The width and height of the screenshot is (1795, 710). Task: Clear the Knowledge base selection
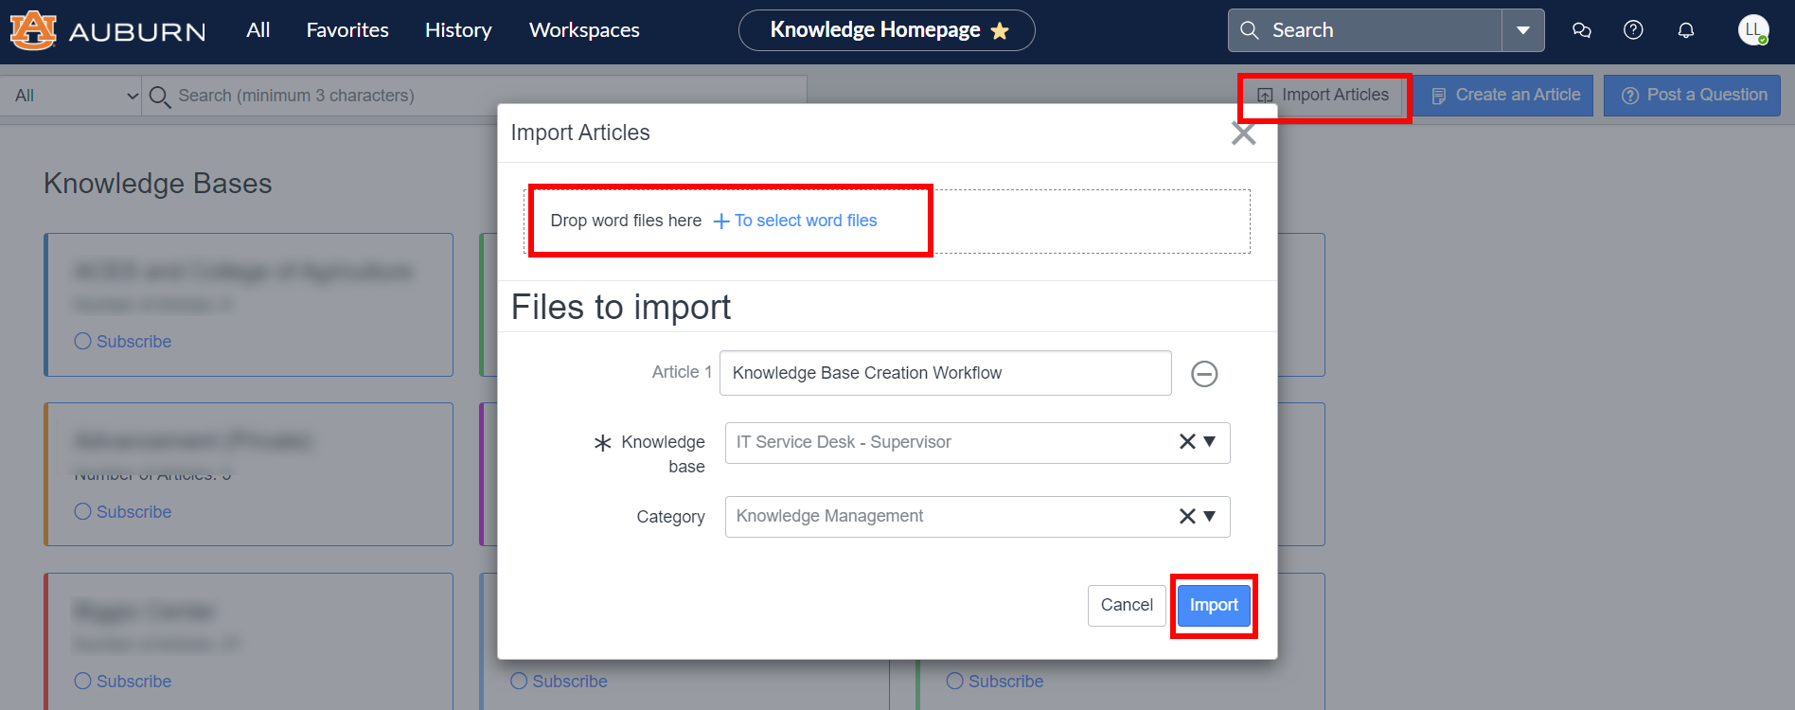coord(1187,441)
